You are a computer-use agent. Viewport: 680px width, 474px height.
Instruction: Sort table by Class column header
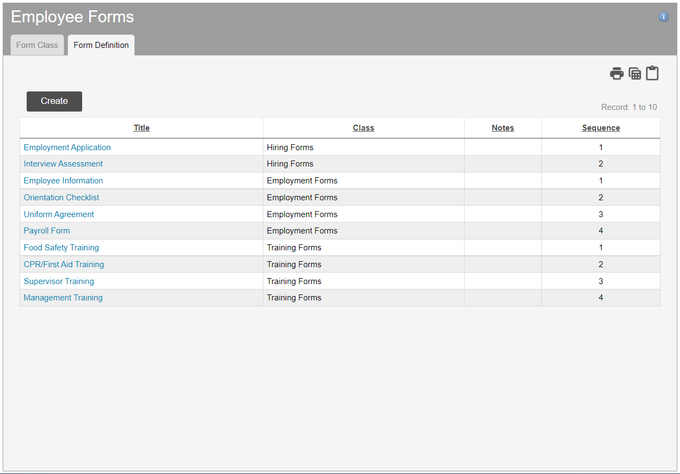(363, 128)
